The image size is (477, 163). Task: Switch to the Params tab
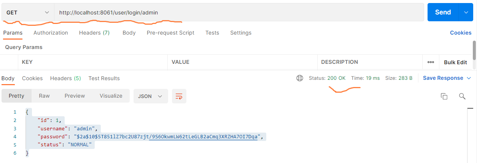[x=13, y=33]
